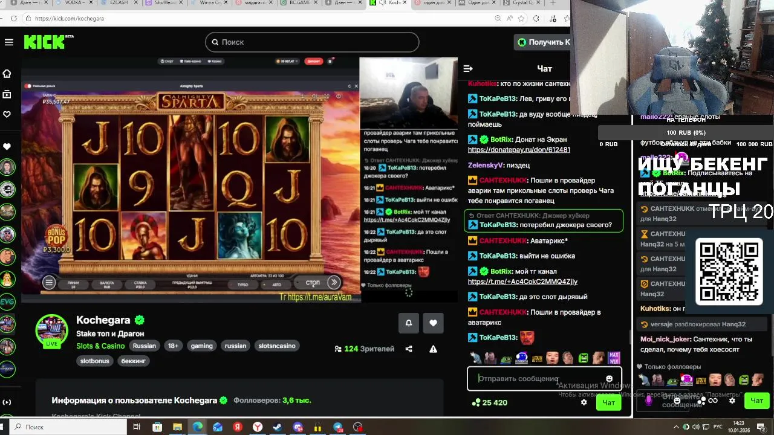This screenshot has height=435, width=774.
Task: Open Steam from the taskbar
Action: (278, 427)
